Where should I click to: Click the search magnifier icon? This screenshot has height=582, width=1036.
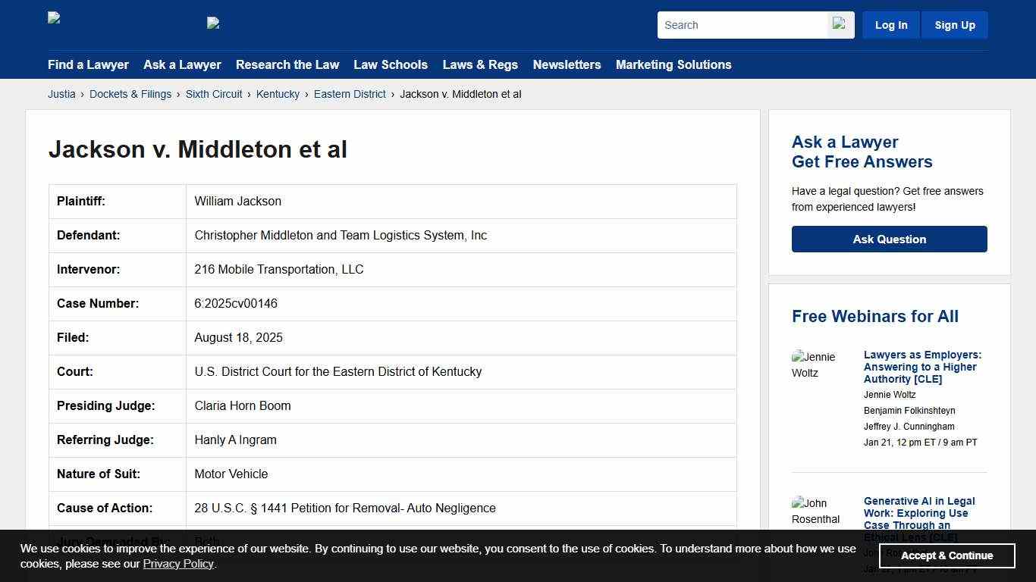pyautogui.click(x=840, y=24)
